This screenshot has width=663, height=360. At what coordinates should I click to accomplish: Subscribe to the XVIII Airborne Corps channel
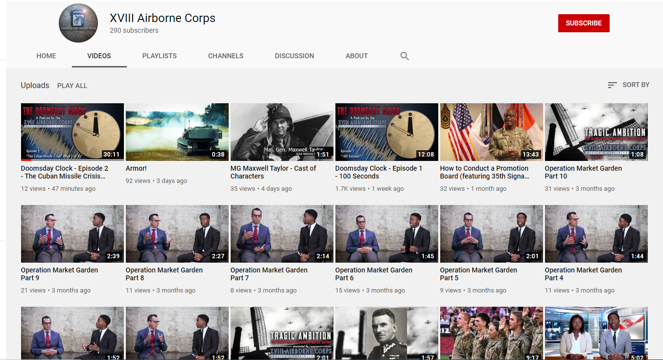tap(584, 23)
